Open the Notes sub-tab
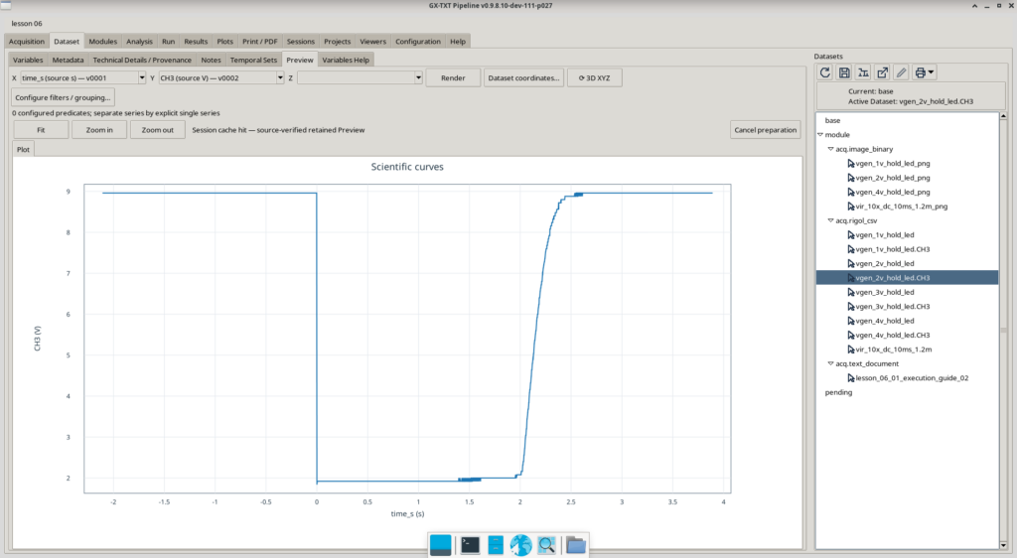1017x558 pixels. click(x=211, y=60)
